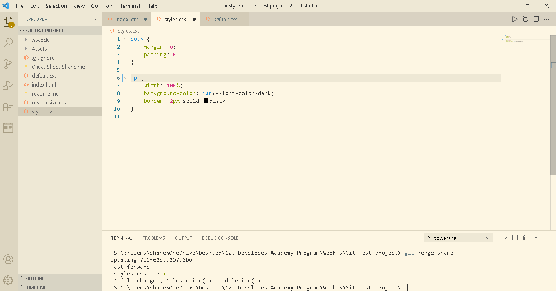The image size is (556, 291).
Task: Open the Run and Debug view
Action: 8,85
